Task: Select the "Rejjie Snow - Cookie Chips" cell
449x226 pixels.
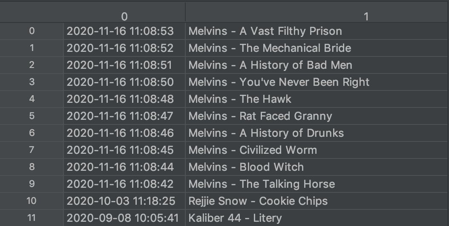Action: pos(258,201)
